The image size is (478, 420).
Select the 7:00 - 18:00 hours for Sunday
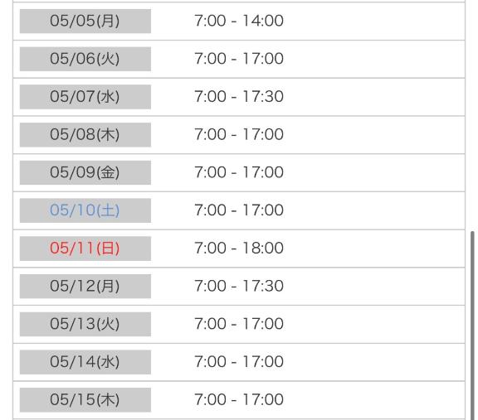[239, 248]
